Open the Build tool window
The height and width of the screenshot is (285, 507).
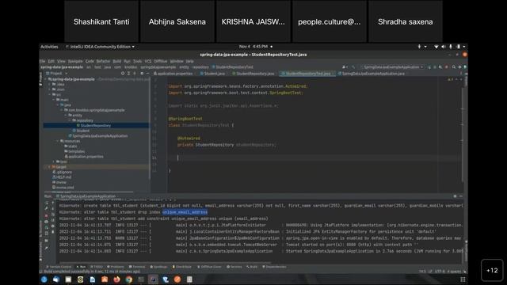click(x=252, y=267)
